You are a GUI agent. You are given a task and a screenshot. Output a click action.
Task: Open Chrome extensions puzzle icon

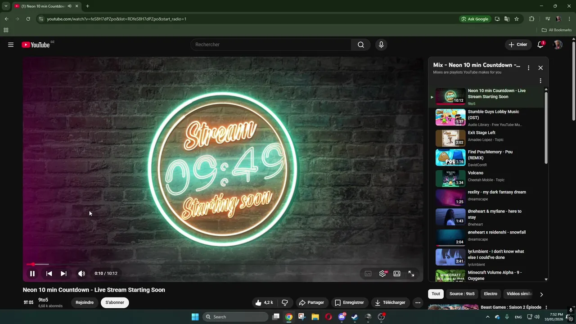531,19
